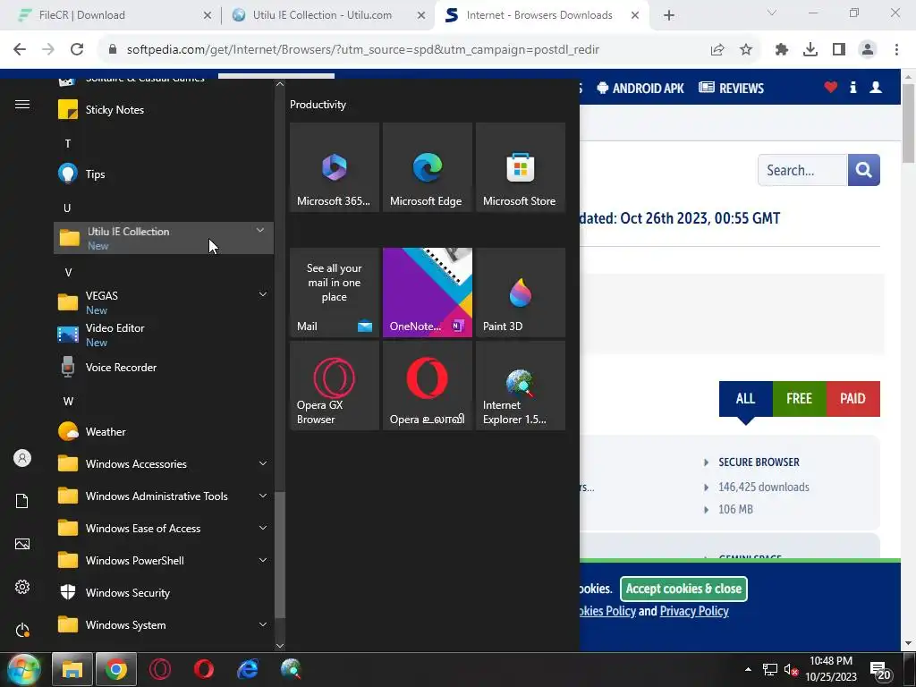Screen dimensions: 916x687
Task: Click Accept cookies & close button
Action: pyautogui.click(x=683, y=589)
